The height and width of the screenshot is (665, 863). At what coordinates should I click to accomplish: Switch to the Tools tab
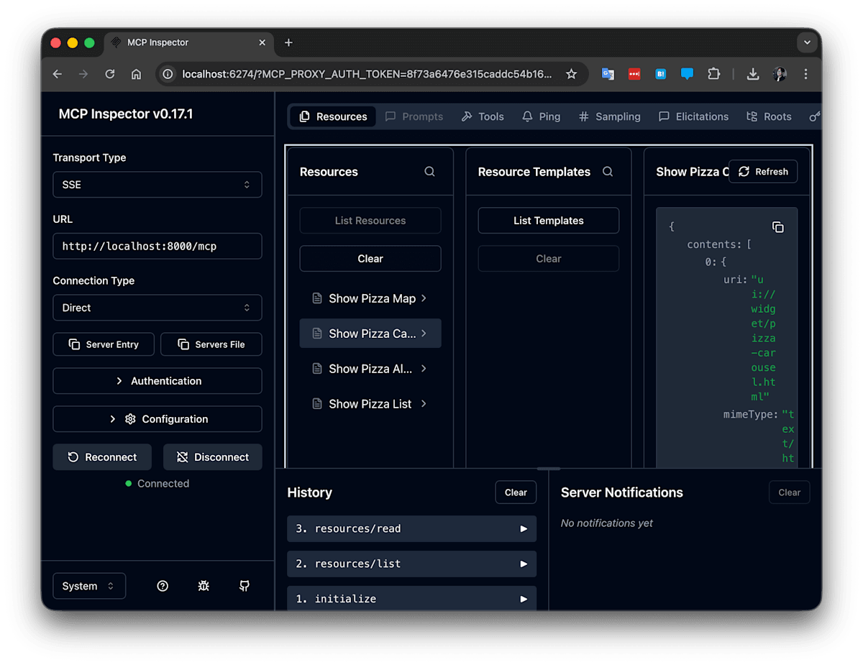483,116
